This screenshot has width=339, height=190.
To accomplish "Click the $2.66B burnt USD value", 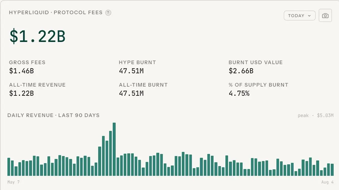I will point(241,71).
